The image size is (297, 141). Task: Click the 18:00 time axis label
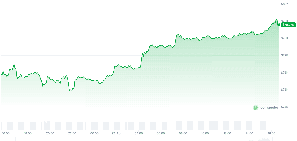coord(28,133)
